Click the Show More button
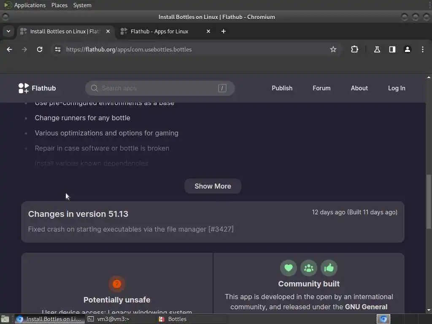The width and height of the screenshot is (432, 324). coord(213,186)
